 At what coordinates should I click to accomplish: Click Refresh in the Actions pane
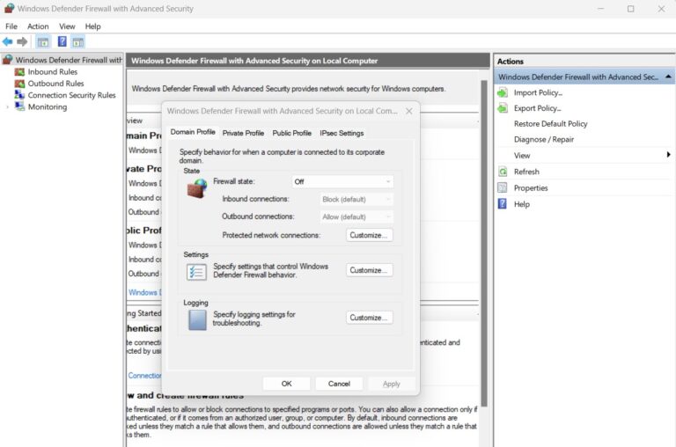[526, 172]
